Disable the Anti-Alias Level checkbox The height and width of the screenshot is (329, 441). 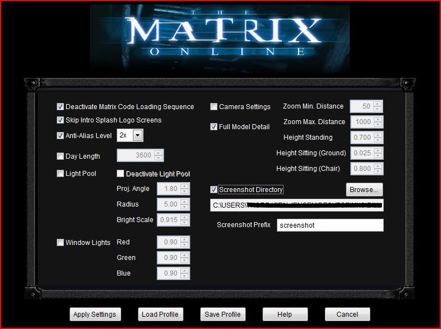click(60, 136)
